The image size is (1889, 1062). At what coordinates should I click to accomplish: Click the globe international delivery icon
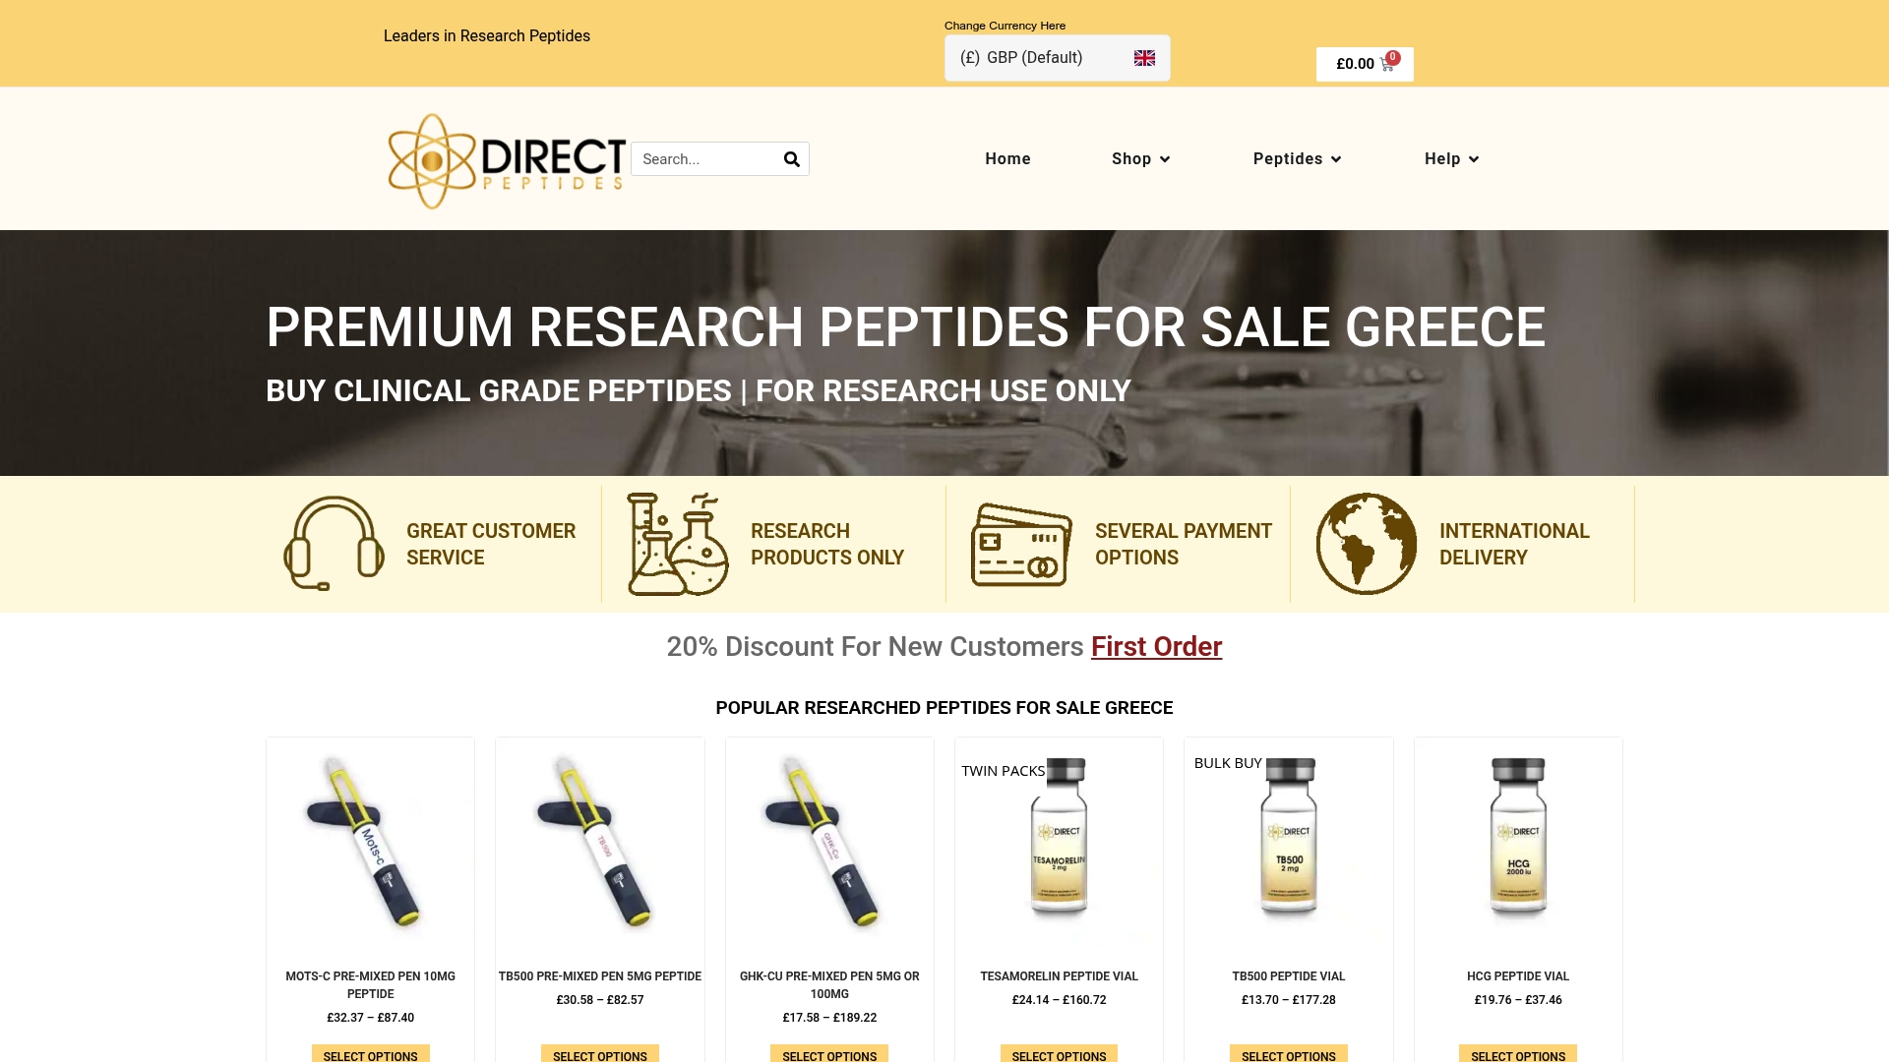click(x=1367, y=544)
